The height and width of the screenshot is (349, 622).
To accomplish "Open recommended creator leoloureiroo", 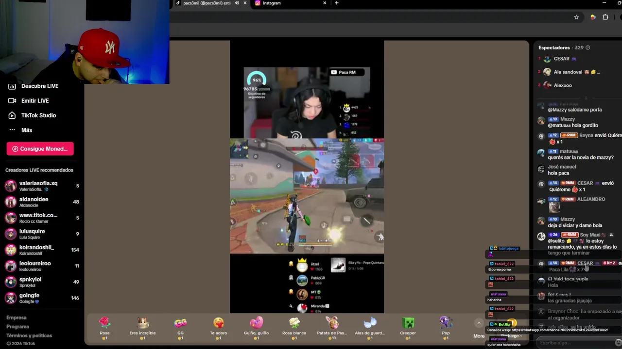I will click(42, 266).
